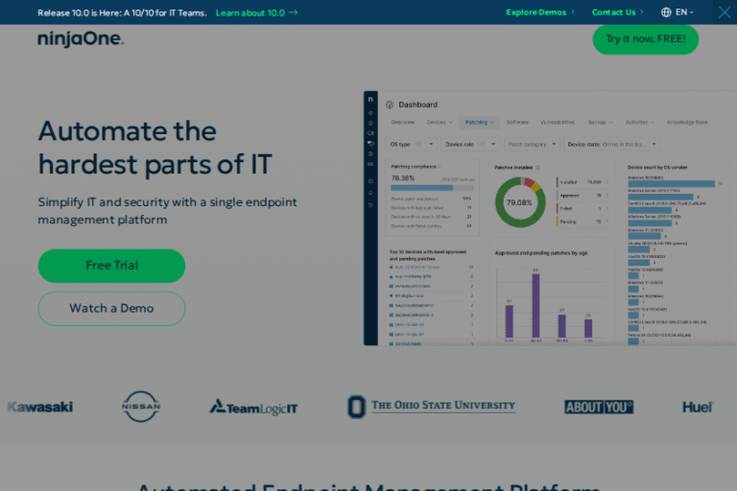The height and width of the screenshot is (491, 737).
Task: Click the Ohio State University logo
Action: [431, 407]
